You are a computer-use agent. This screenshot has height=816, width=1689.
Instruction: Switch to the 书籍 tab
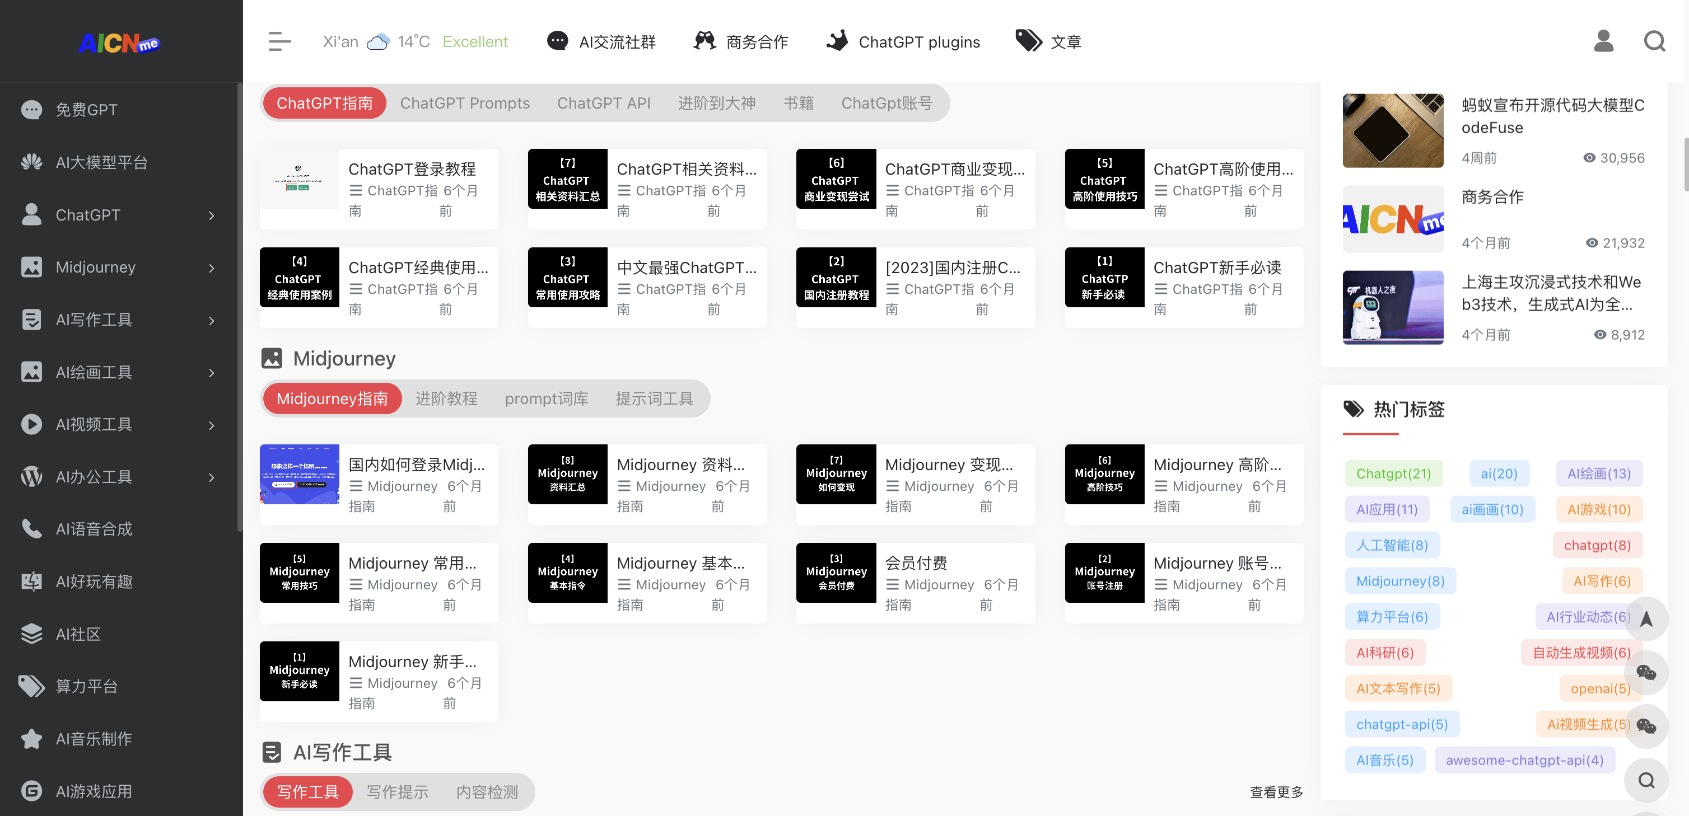coord(799,103)
